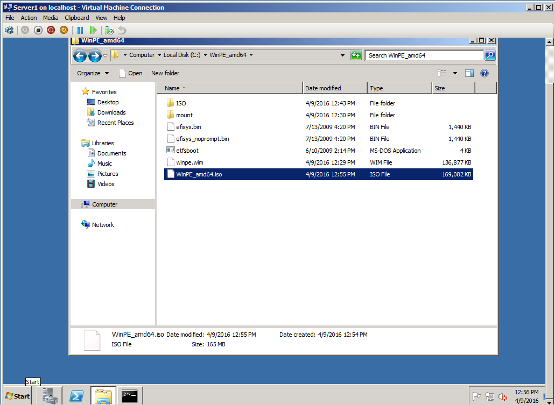555x405 pixels.
Task: Pause the virtual machine
Action: pyautogui.click(x=80, y=31)
